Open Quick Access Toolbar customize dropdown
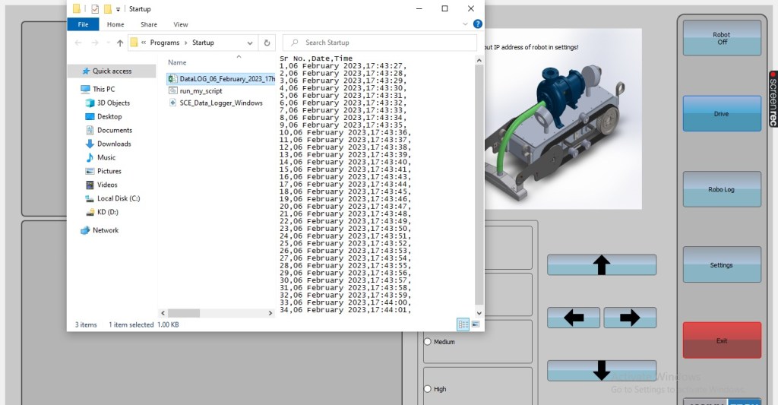This screenshot has width=778, height=405. tap(118, 9)
